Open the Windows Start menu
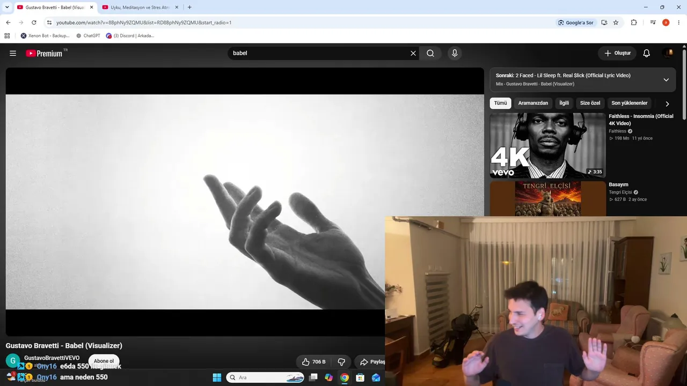The width and height of the screenshot is (687, 386). 217,377
